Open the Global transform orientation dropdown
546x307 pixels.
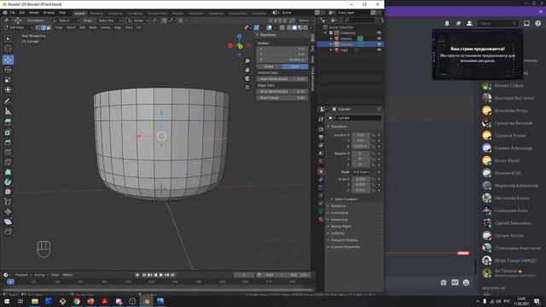pos(138,20)
